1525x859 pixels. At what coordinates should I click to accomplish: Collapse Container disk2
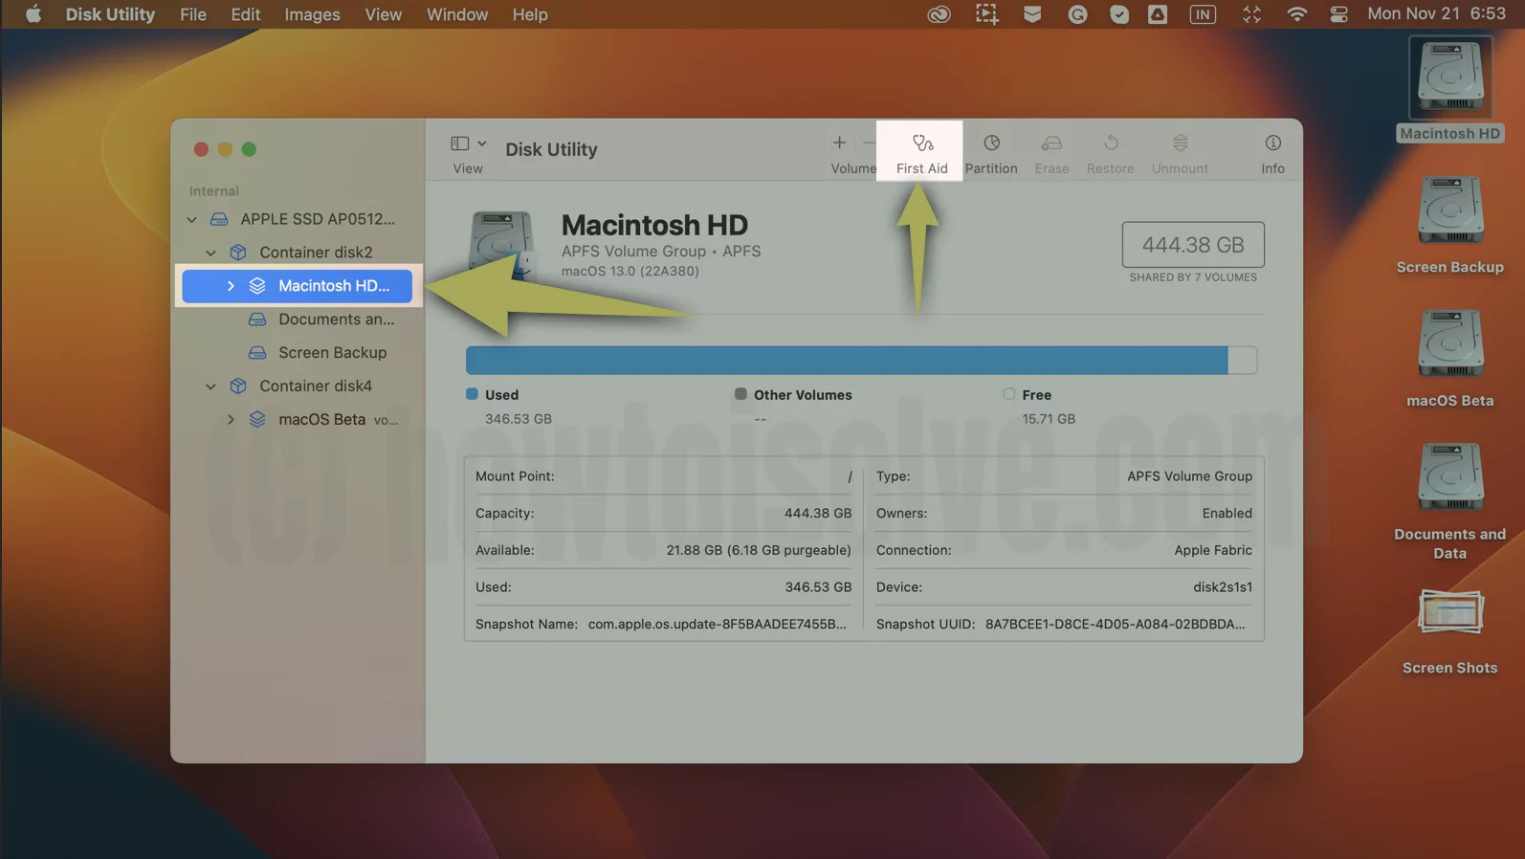pos(210,253)
